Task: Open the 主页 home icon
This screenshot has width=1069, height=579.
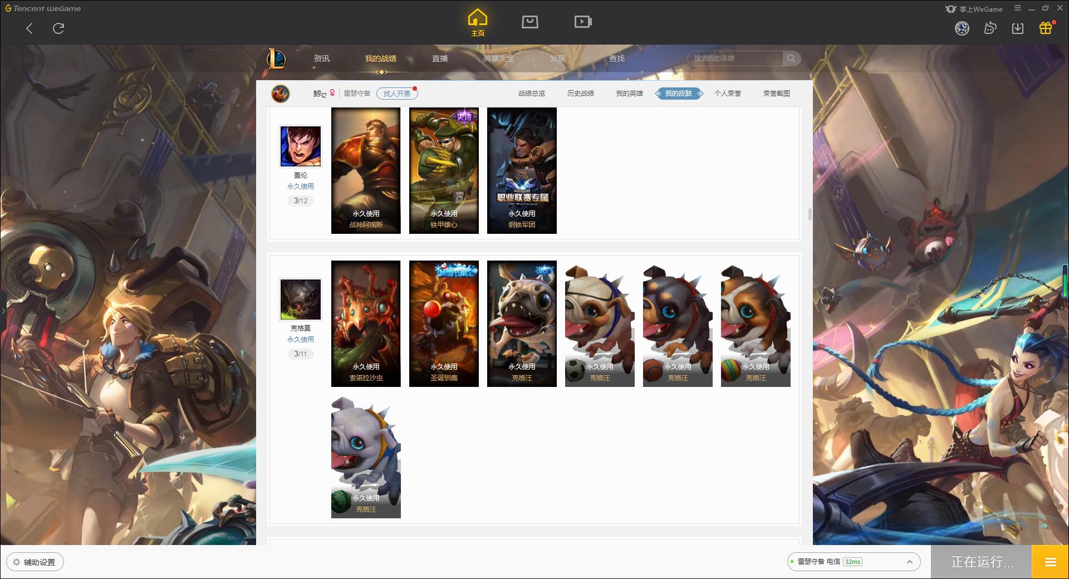Action: (478, 23)
